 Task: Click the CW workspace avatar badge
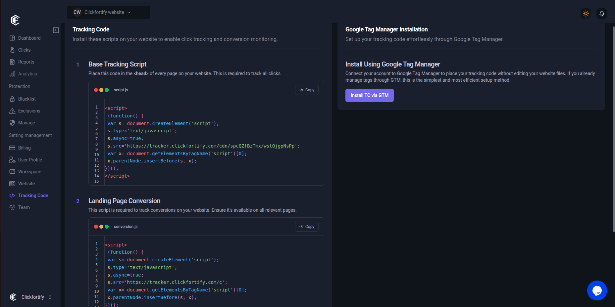coord(77,12)
